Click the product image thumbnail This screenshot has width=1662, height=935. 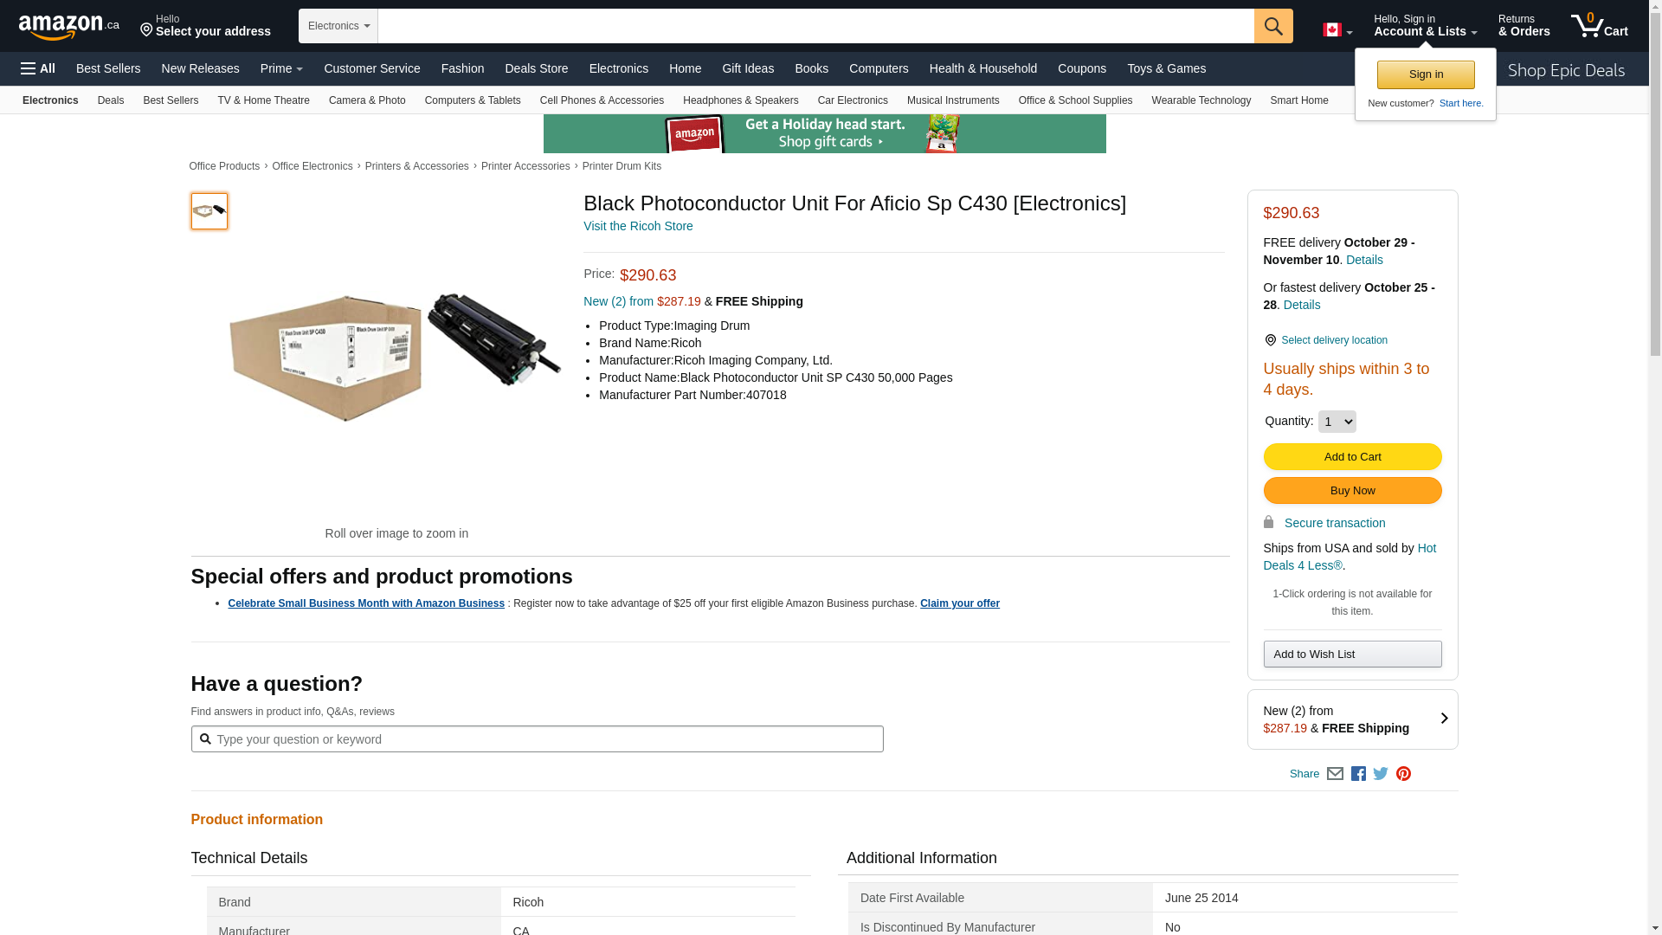tap(209, 211)
